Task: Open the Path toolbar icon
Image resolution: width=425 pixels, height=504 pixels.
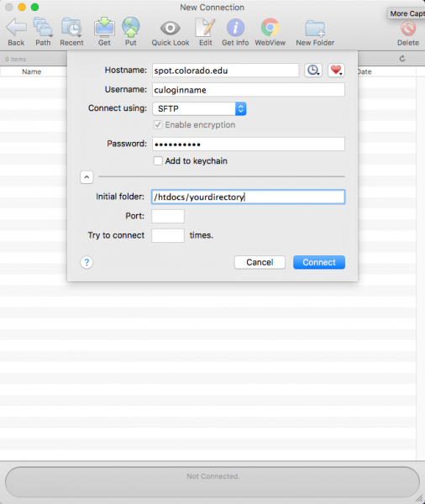Action: click(43, 28)
